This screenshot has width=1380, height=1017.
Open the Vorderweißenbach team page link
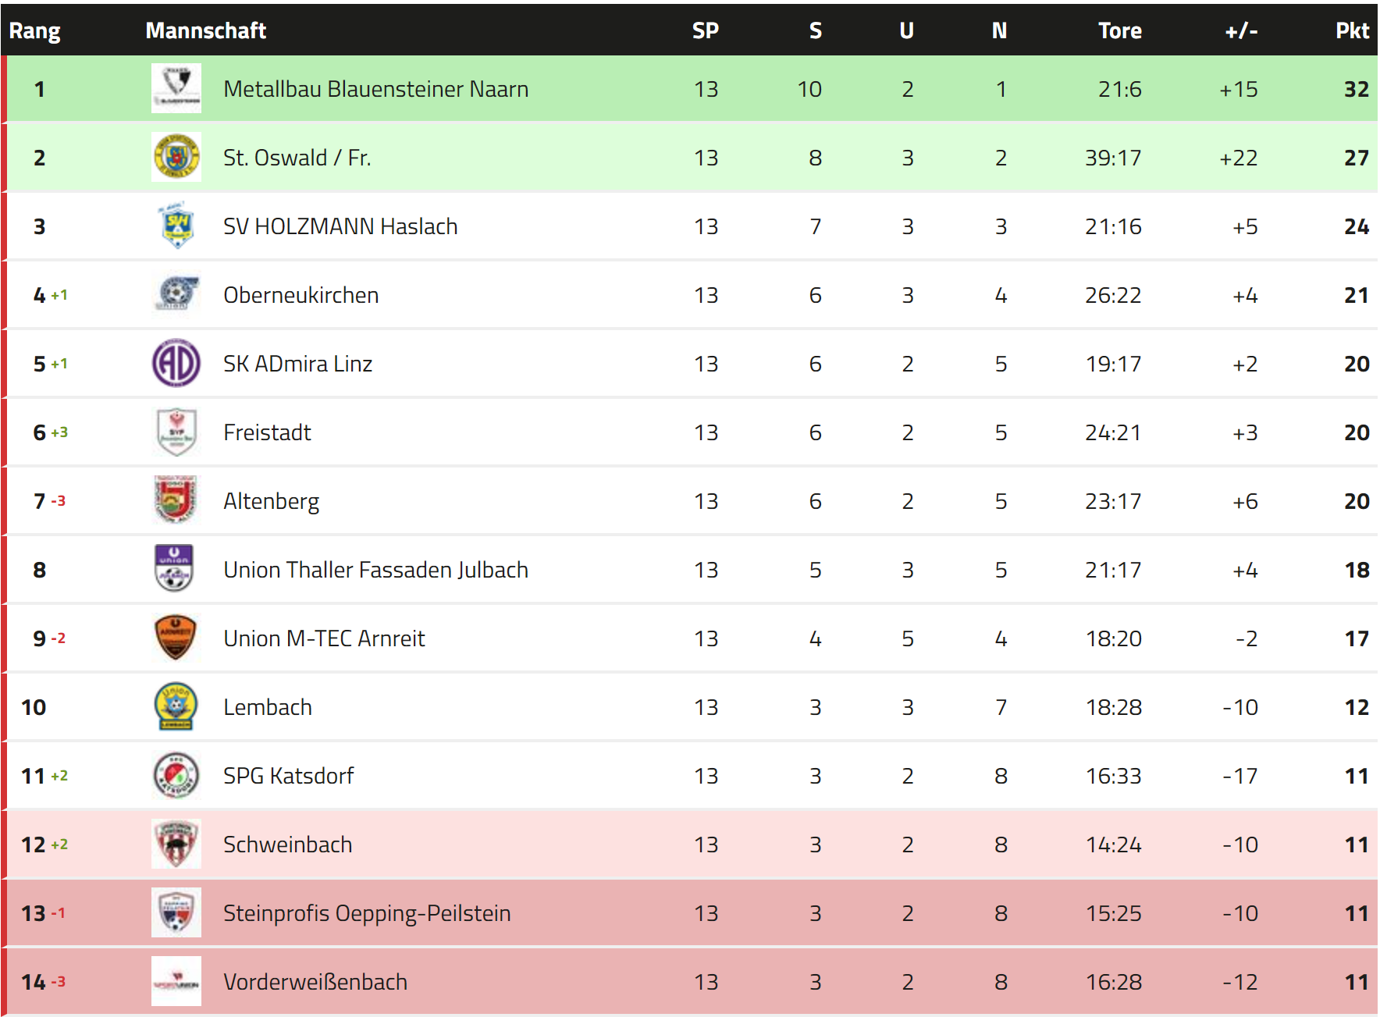click(315, 982)
